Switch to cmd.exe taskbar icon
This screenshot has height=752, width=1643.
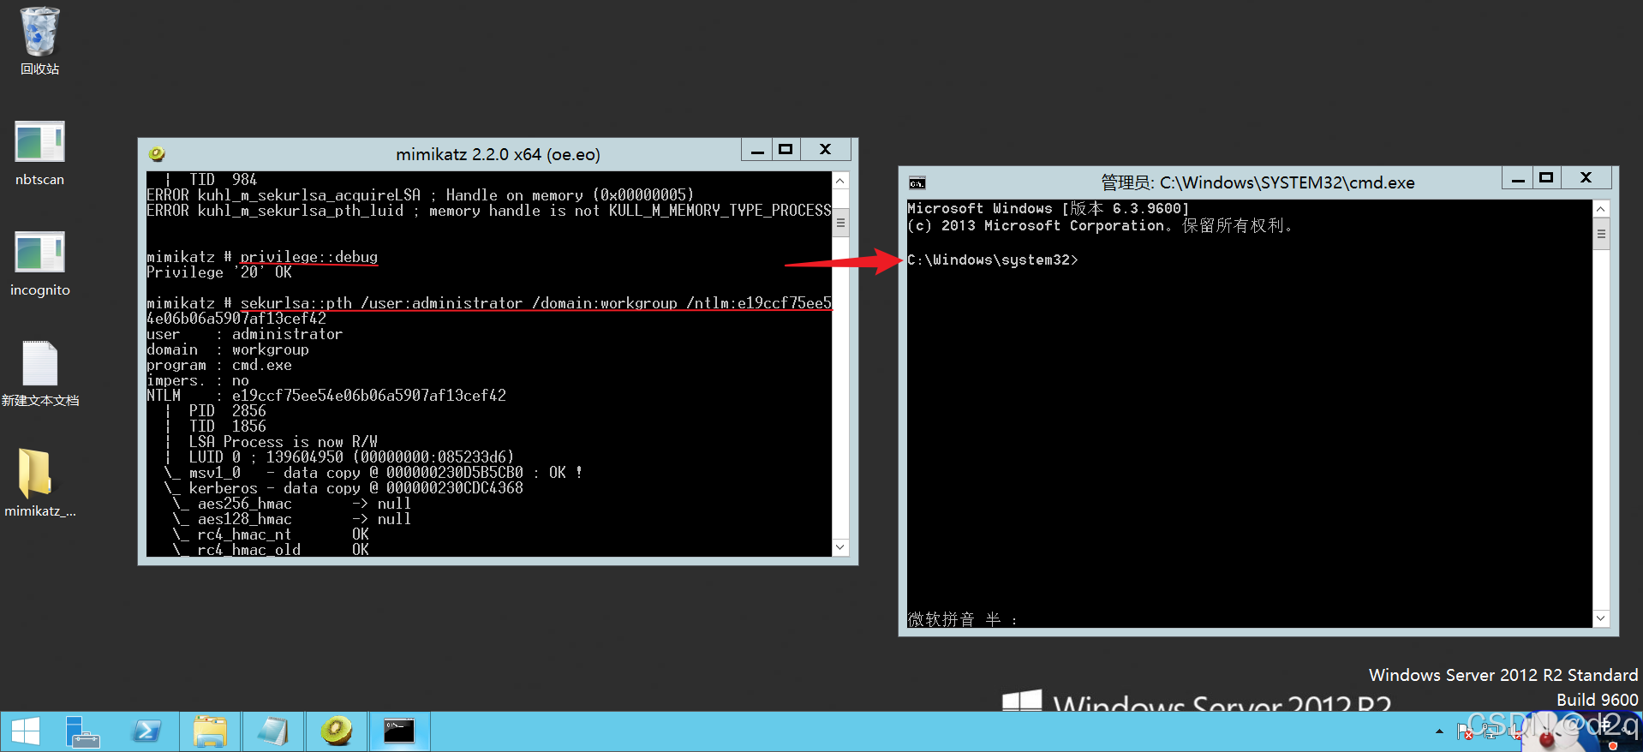pyautogui.click(x=399, y=731)
